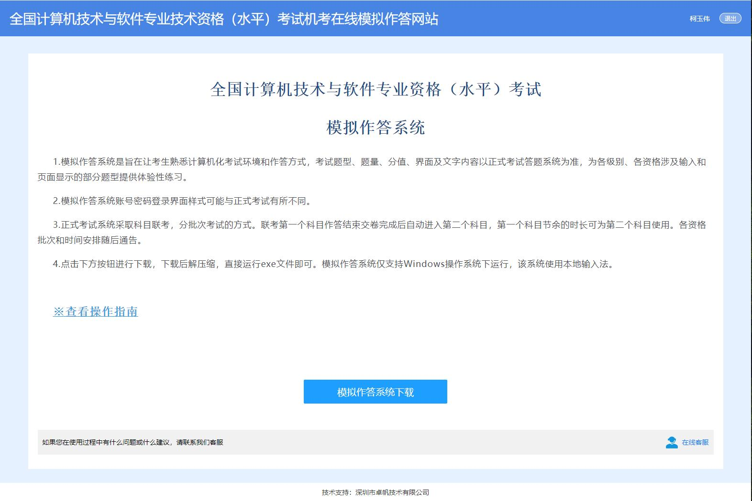Click the username 柯玉伟 in header
Viewport: 752px width, 501px height.
point(699,19)
